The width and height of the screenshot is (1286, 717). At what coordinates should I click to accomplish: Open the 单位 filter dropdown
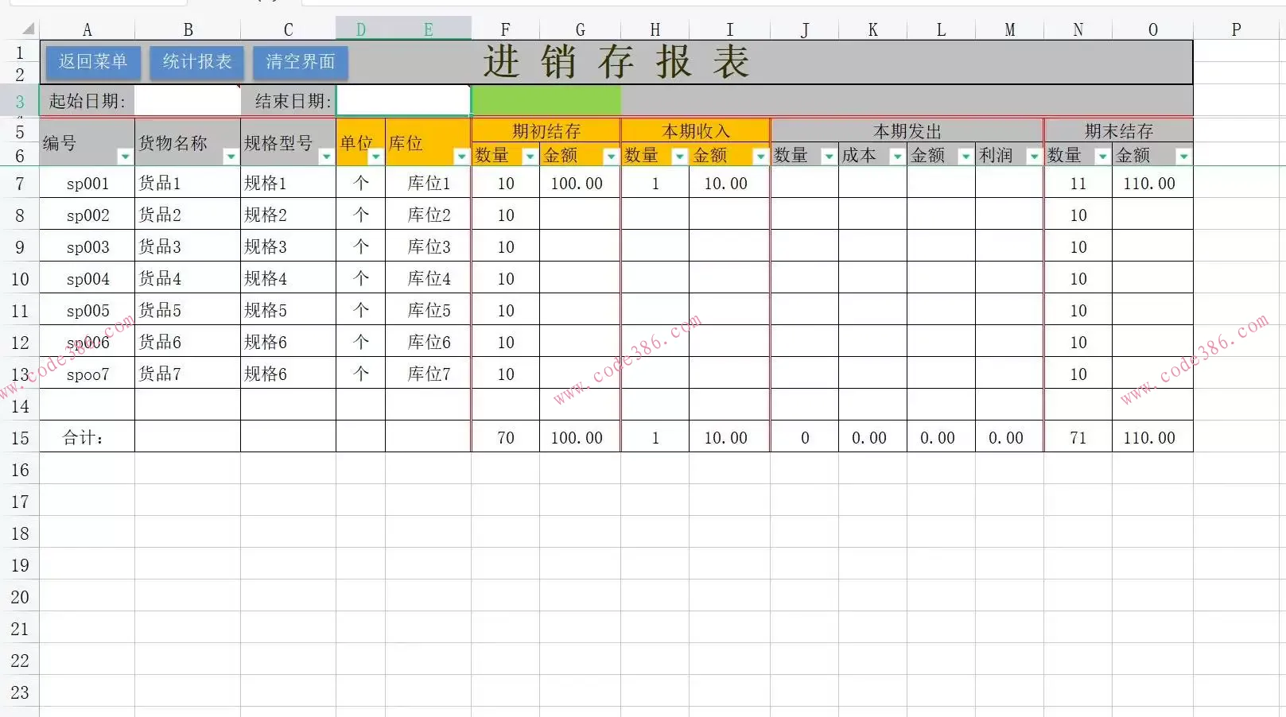(x=375, y=157)
